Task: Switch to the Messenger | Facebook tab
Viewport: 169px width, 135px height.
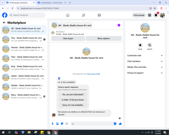Action: (x=20, y=3)
